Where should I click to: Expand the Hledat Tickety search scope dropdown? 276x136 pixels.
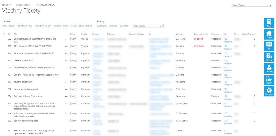[267, 5]
